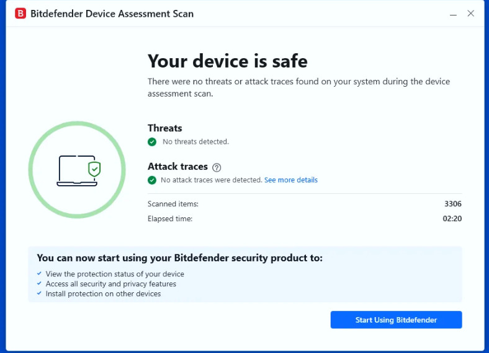Image resolution: width=489 pixels, height=353 pixels.
Task: Click the "Your device is safe" heading
Action: coord(227,61)
